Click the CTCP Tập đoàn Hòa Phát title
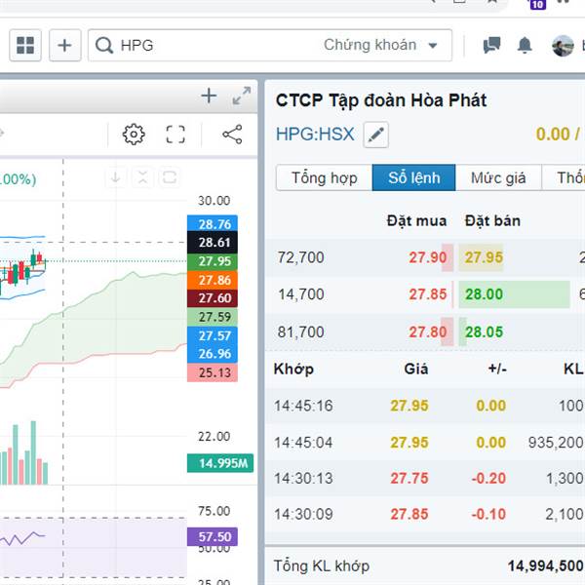The height and width of the screenshot is (585, 585). click(x=381, y=100)
